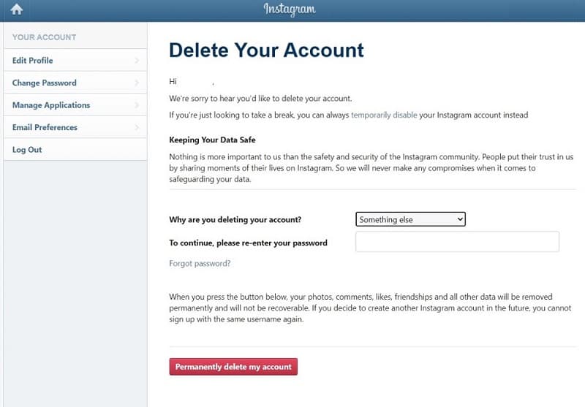
Task: Open the Edit Profile page
Action: [x=33, y=61]
